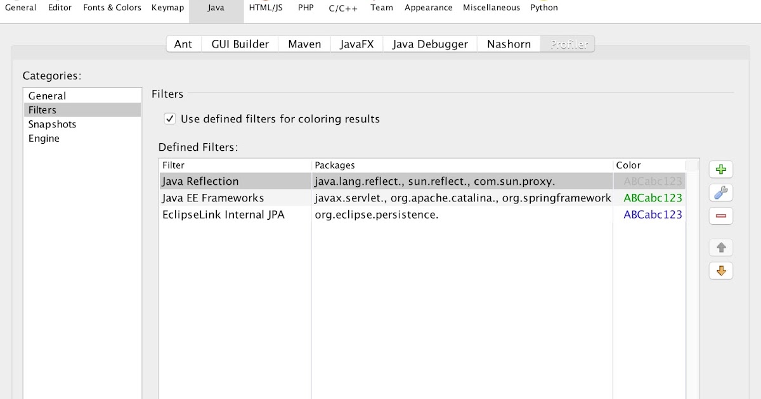Toggle 'Use defined filters for coloring results'
The height and width of the screenshot is (399, 761).
[170, 118]
